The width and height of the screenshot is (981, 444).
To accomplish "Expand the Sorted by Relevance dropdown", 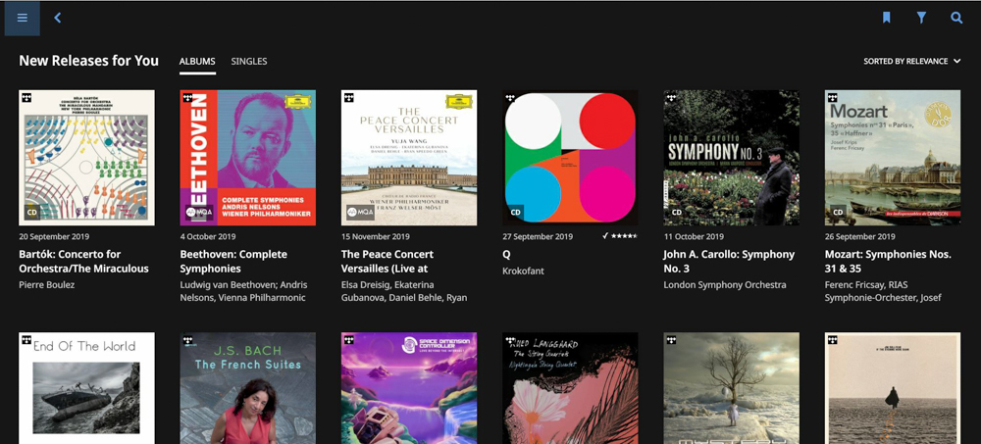I will pyautogui.click(x=911, y=62).
